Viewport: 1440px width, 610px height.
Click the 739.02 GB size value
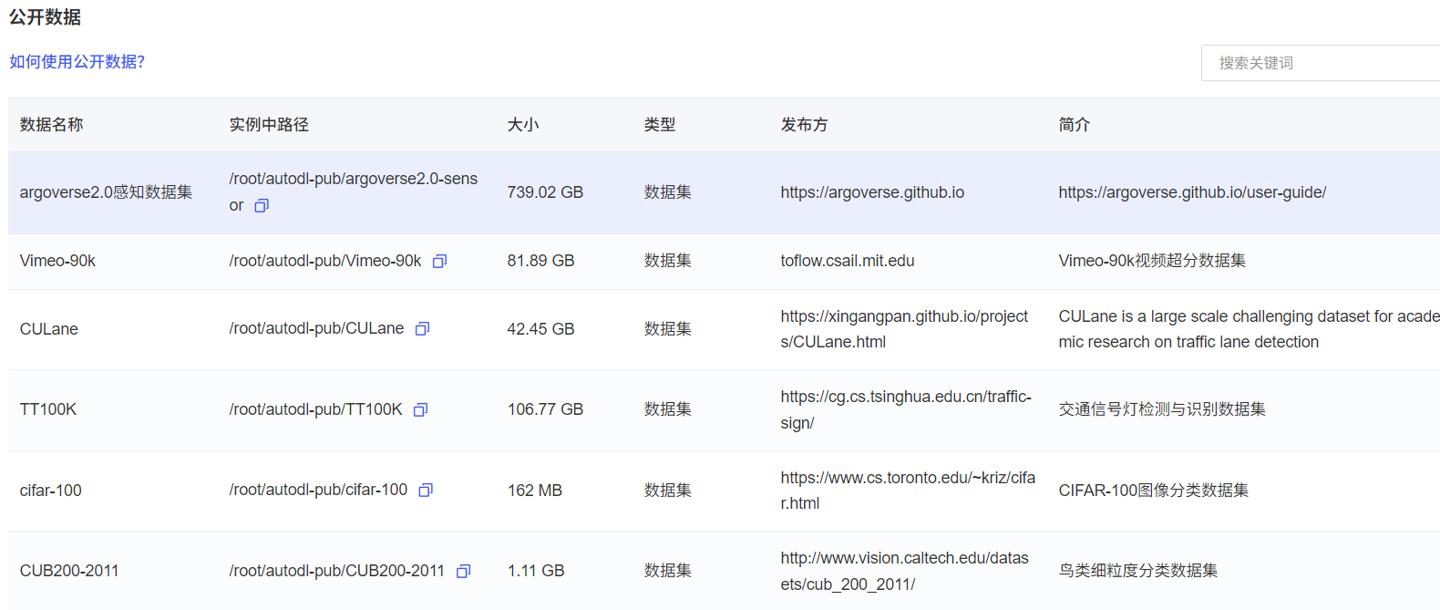545,192
